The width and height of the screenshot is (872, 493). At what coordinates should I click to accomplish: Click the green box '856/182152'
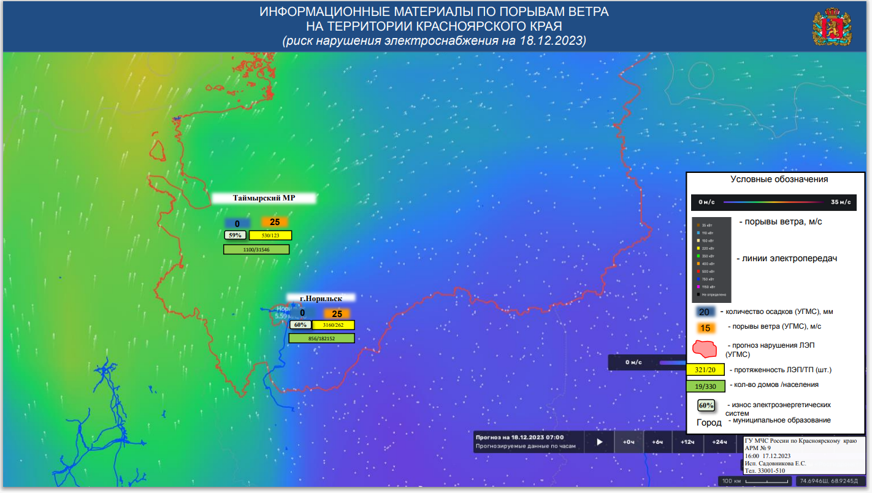coord(322,338)
